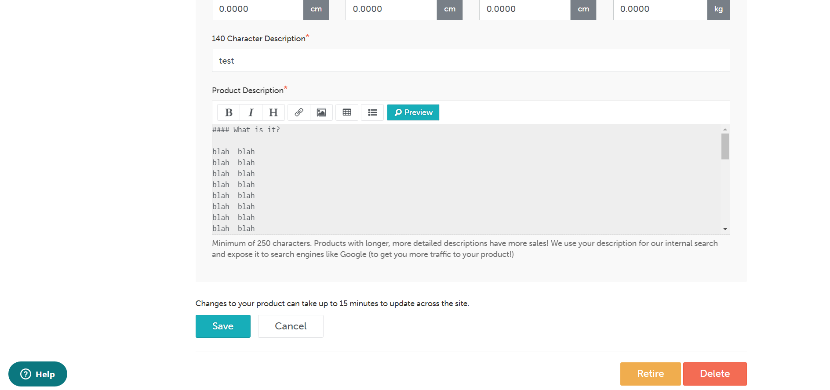Click the description scrollbar thumb
Screen dimensions: 830x390
pos(725,147)
